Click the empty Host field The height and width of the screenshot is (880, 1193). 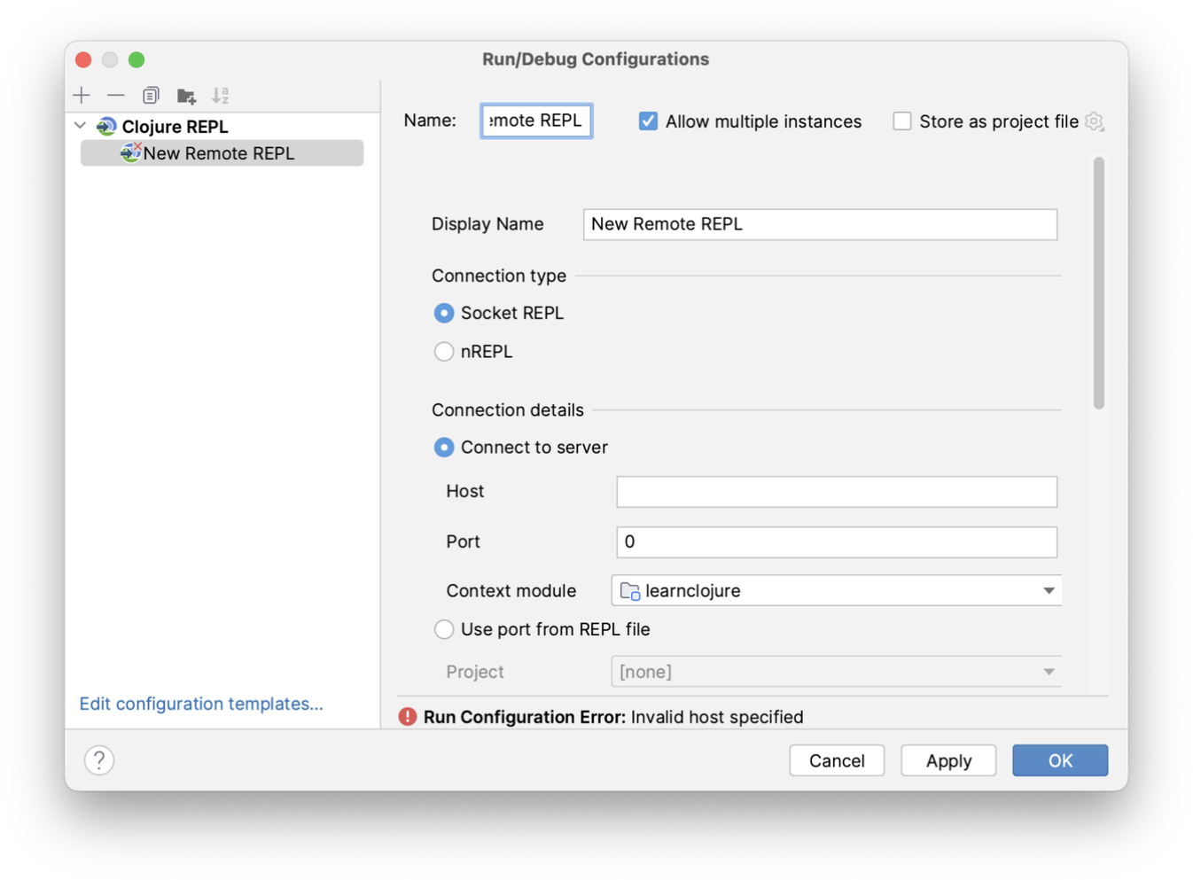tap(837, 492)
